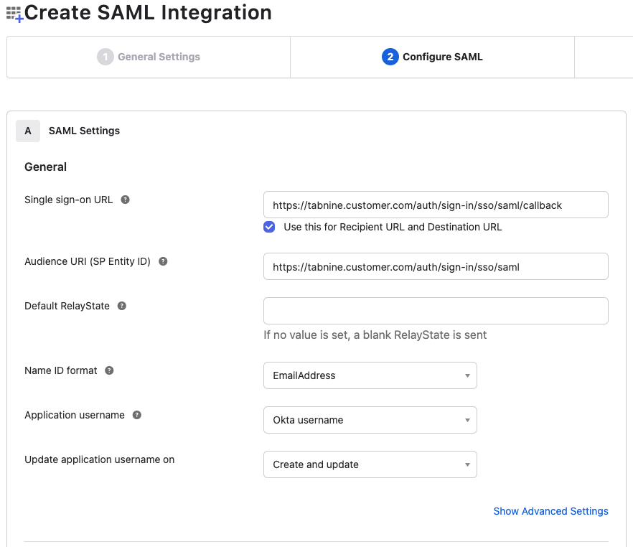Open the Application username dropdown
This screenshot has height=547, width=633.
point(370,420)
